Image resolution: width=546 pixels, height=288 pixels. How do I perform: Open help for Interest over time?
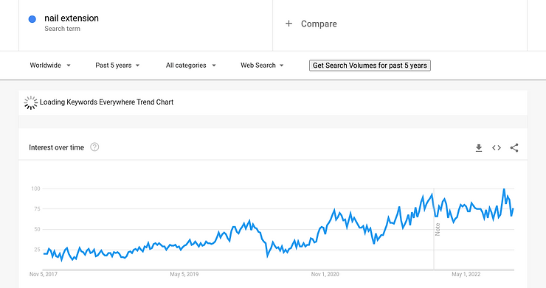[94, 147]
